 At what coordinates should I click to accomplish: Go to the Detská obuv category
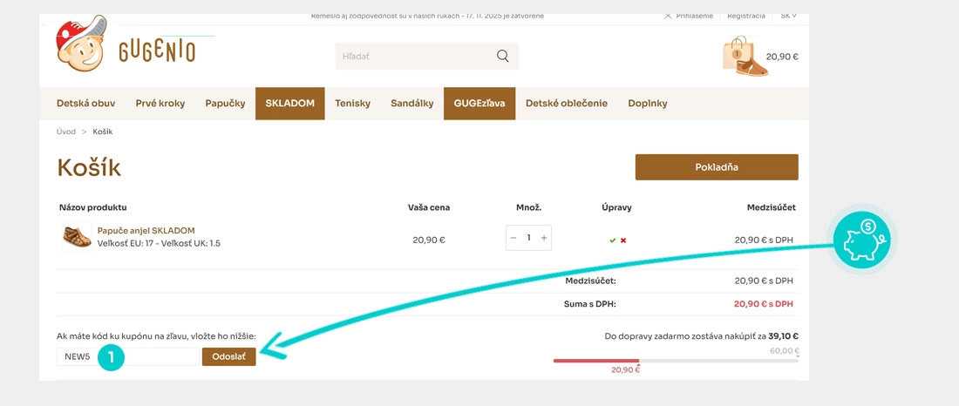click(85, 104)
